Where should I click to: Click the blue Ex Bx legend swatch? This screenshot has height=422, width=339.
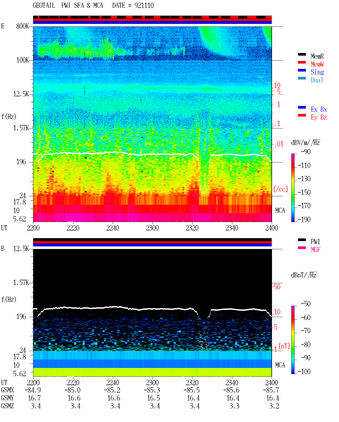click(302, 108)
